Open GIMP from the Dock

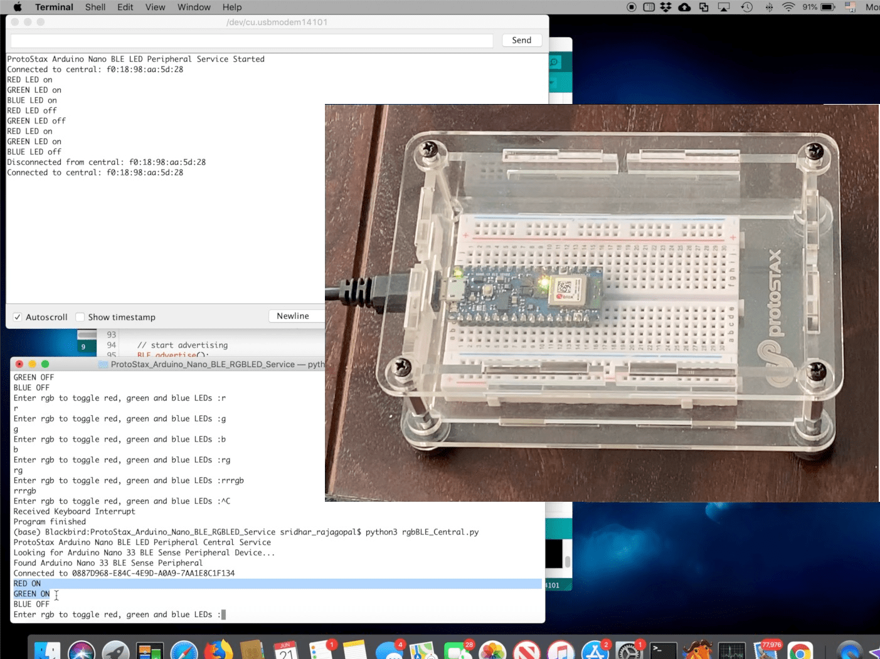(x=697, y=648)
